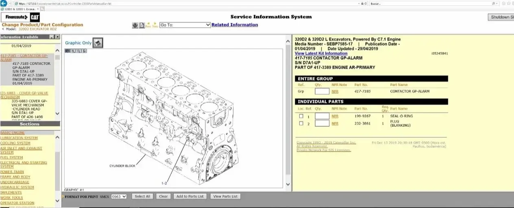Check the box for PLUG BLANKING item 2
The height and width of the screenshot is (208, 514).
point(301,123)
